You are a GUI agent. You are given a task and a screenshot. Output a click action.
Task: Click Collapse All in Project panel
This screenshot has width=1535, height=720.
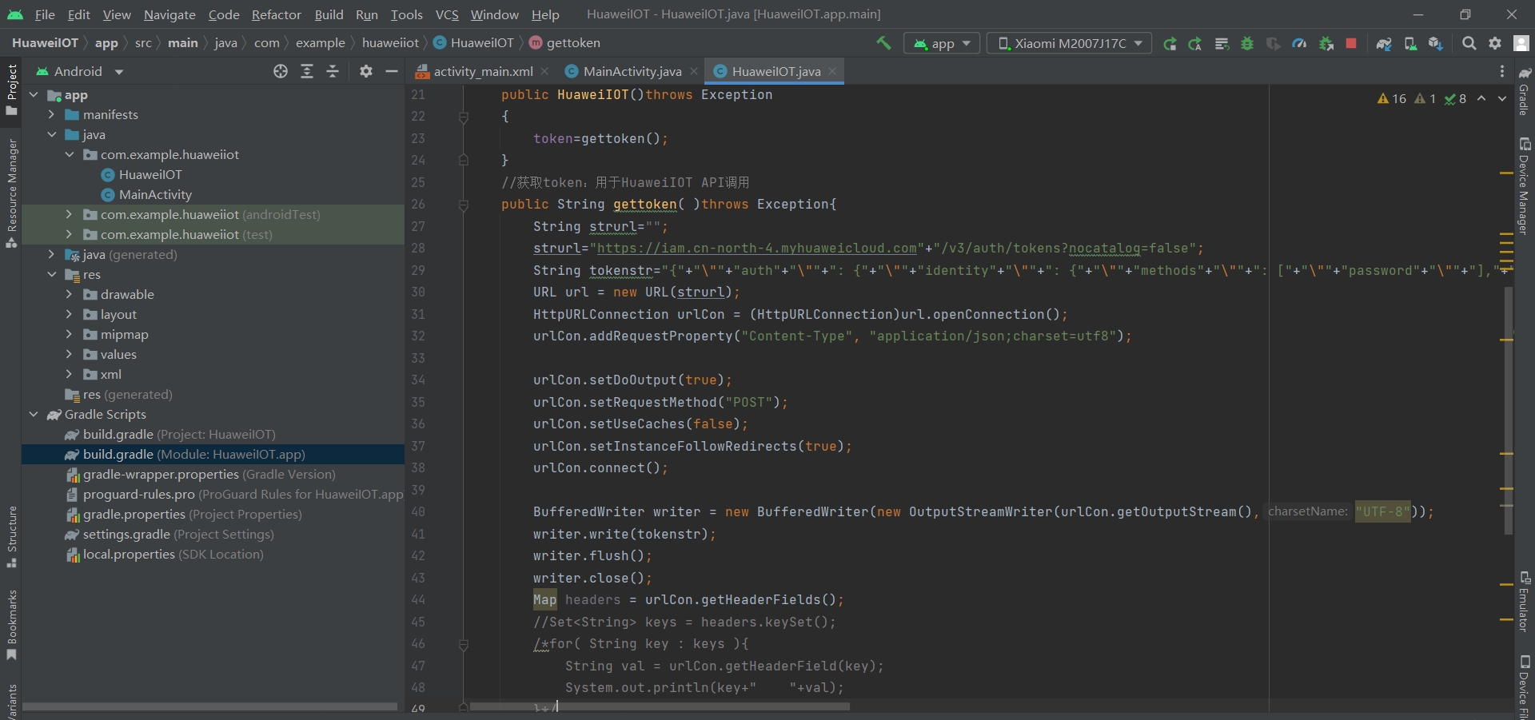pos(333,71)
